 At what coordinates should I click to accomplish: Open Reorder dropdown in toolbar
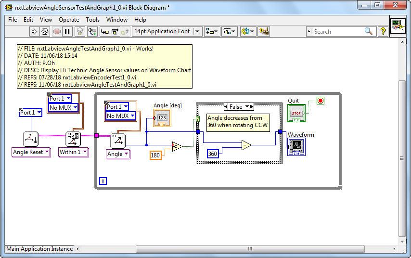pyautogui.click(x=248, y=32)
